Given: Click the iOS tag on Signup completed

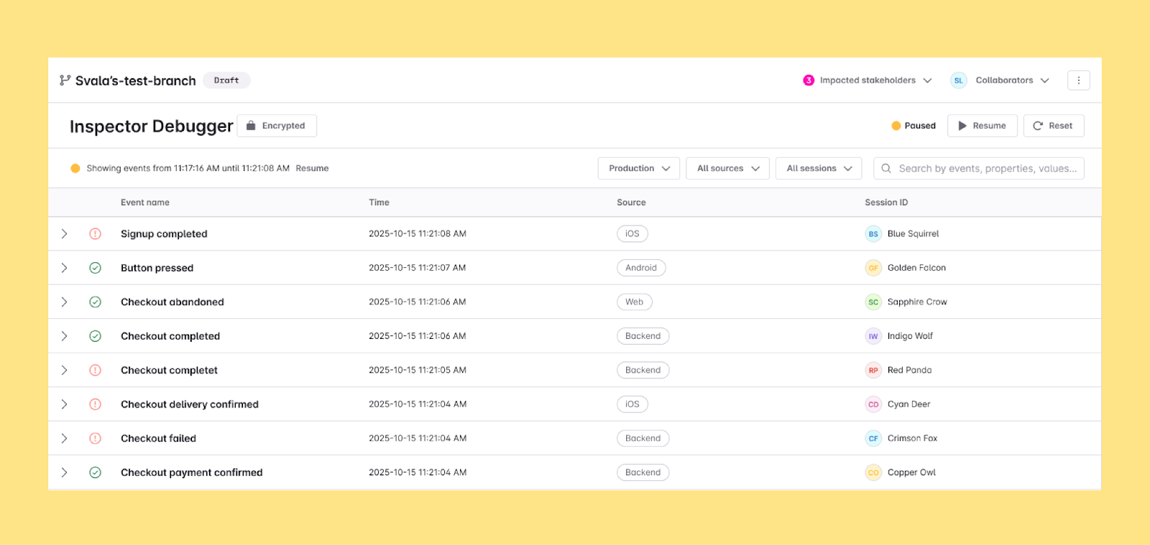Looking at the screenshot, I should 632,234.
